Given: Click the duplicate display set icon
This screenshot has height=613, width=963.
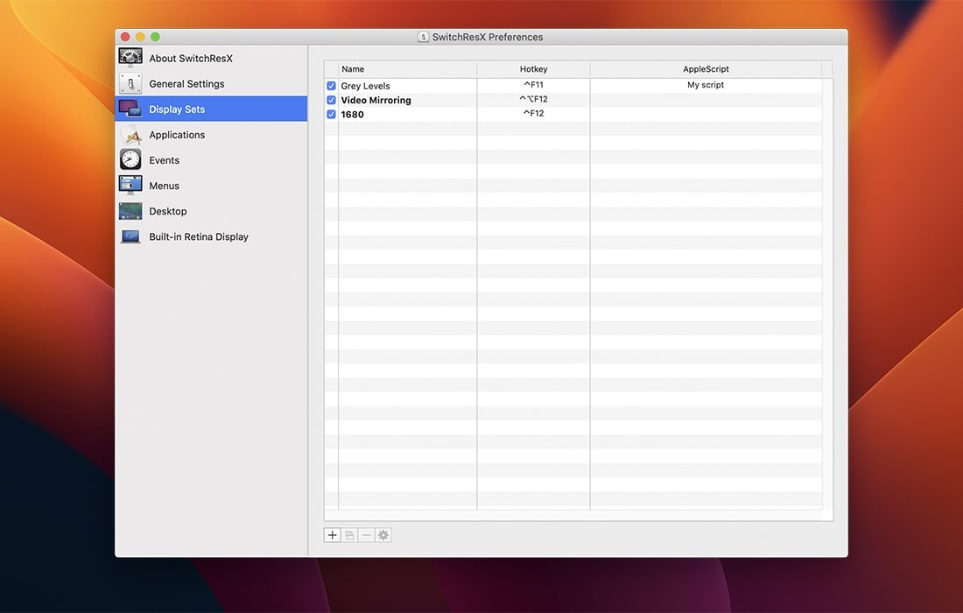Looking at the screenshot, I should 348,534.
